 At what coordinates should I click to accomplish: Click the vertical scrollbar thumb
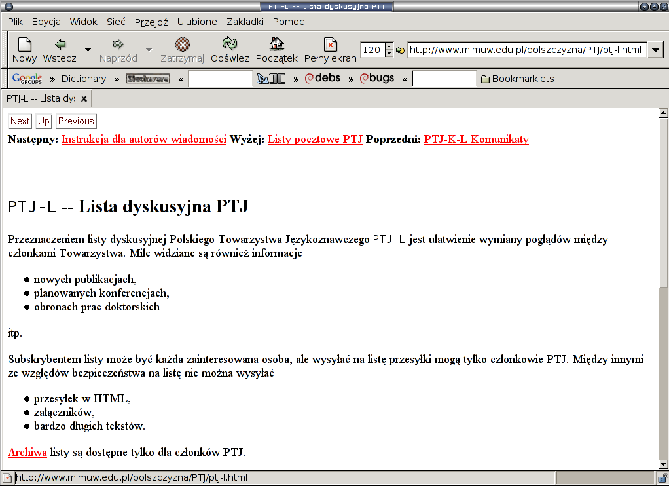(663, 202)
